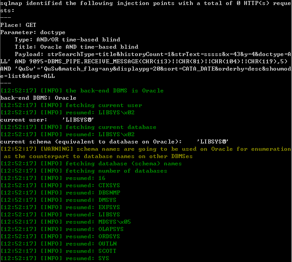Click the 'current user:' result line

47,120
